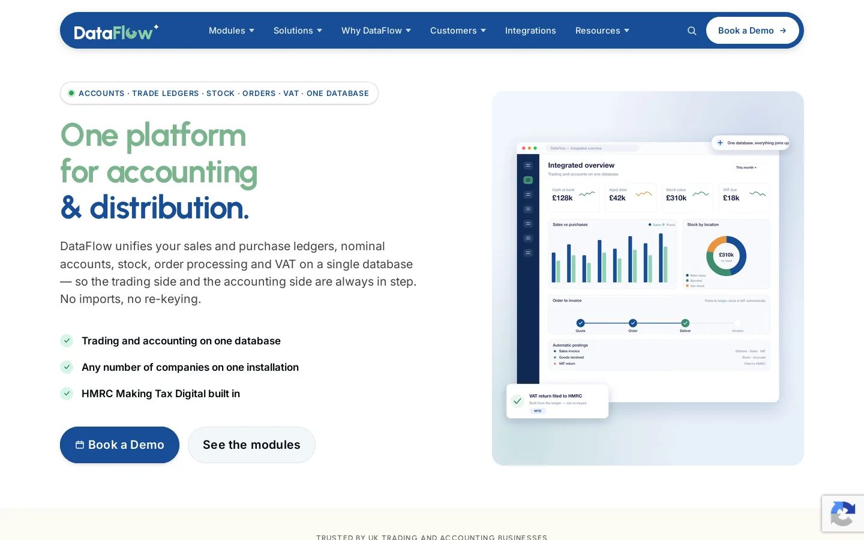Viewport: 864px width, 540px height.
Task: Show the Customers dropdown
Action: tap(458, 31)
